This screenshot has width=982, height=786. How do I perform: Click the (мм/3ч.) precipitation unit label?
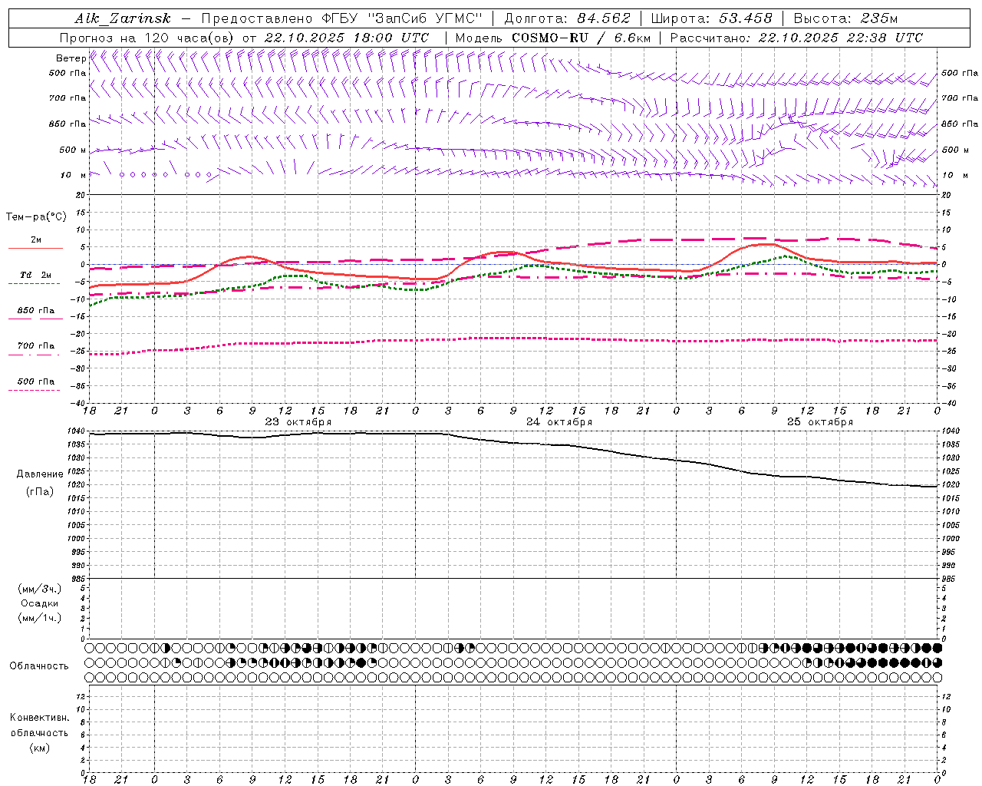pyautogui.click(x=40, y=589)
